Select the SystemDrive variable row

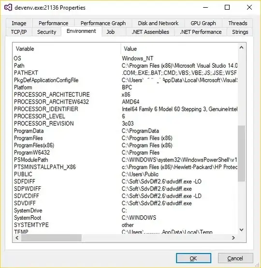pos(125,210)
